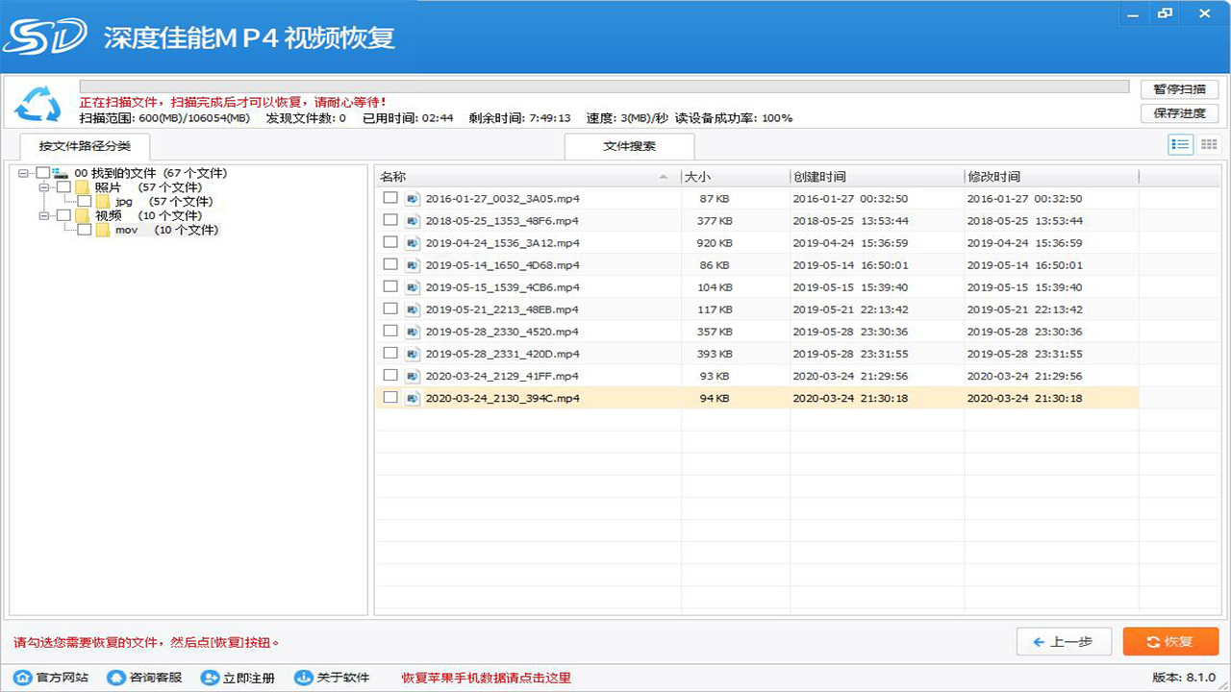Click the 关于软件 about icon

(x=302, y=677)
